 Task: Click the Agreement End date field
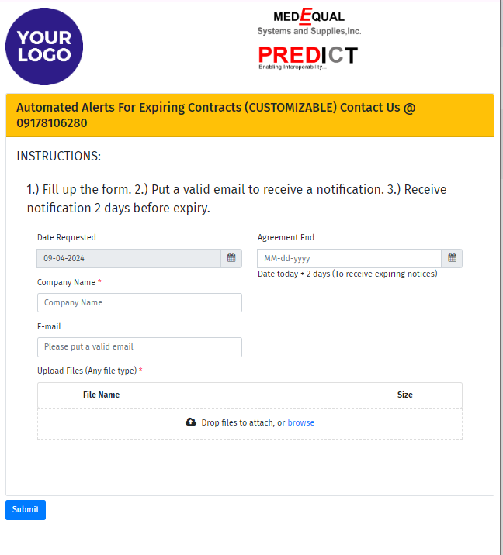point(349,258)
